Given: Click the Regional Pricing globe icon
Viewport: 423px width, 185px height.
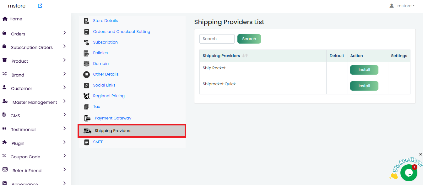Looking at the screenshot, I should (x=86, y=96).
